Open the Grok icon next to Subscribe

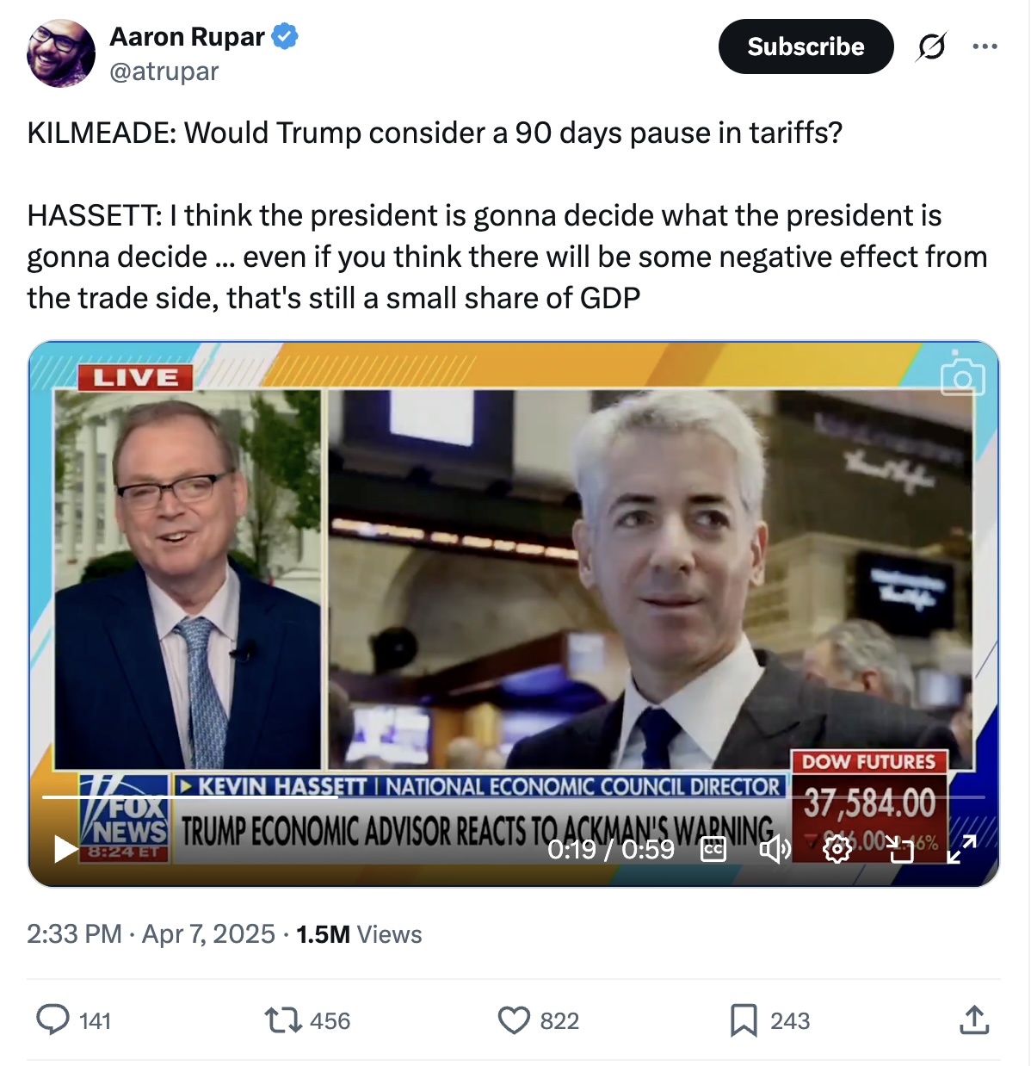(x=931, y=46)
